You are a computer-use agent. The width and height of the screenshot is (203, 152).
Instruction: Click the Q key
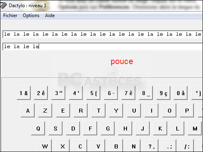pyautogui.click(x=38, y=128)
